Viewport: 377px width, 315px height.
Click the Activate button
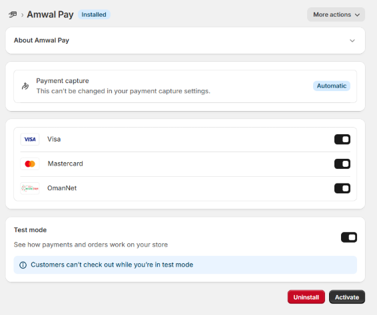[347, 297]
